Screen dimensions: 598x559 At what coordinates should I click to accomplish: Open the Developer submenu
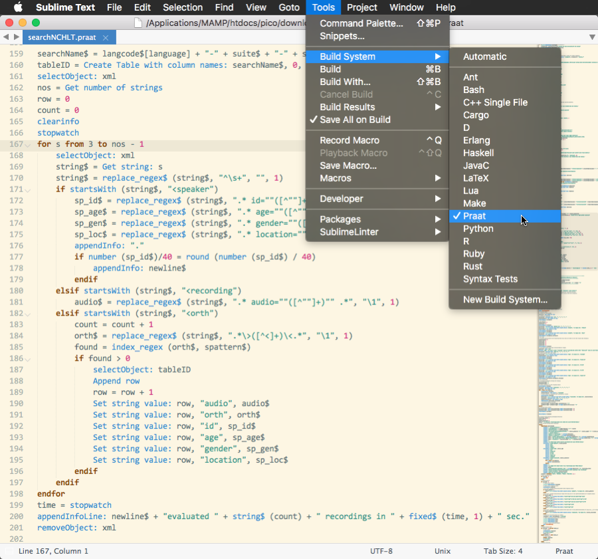point(377,199)
